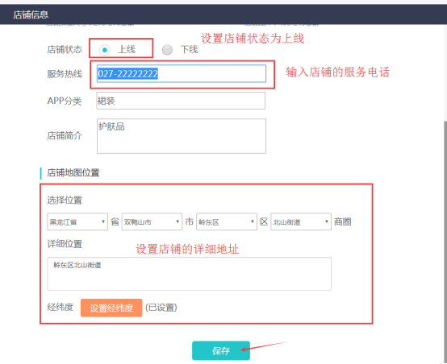Click the 店铺地图位置 section heading
The image size is (447, 364).
pyautogui.click(x=73, y=173)
